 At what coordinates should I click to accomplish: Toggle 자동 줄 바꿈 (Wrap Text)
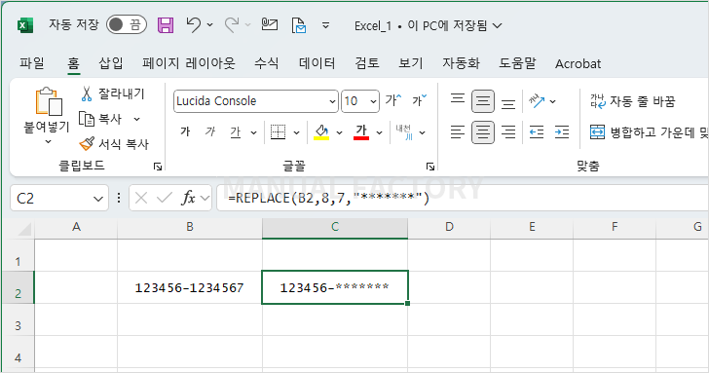632,101
